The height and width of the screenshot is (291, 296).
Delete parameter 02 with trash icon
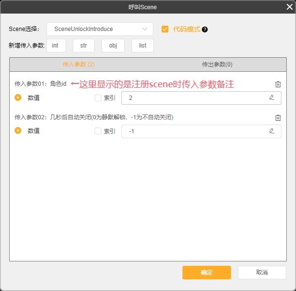coord(278,117)
